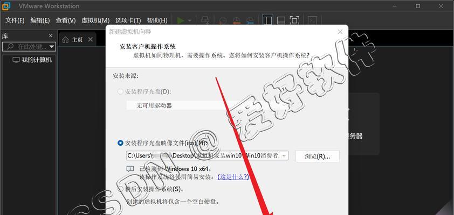Select 安装程序光盘(D) radio button
Screen dimensions: 454x215
[120, 92]
